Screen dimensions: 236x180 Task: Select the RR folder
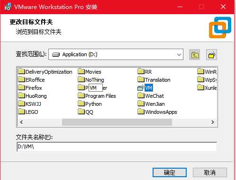point(145,72)
